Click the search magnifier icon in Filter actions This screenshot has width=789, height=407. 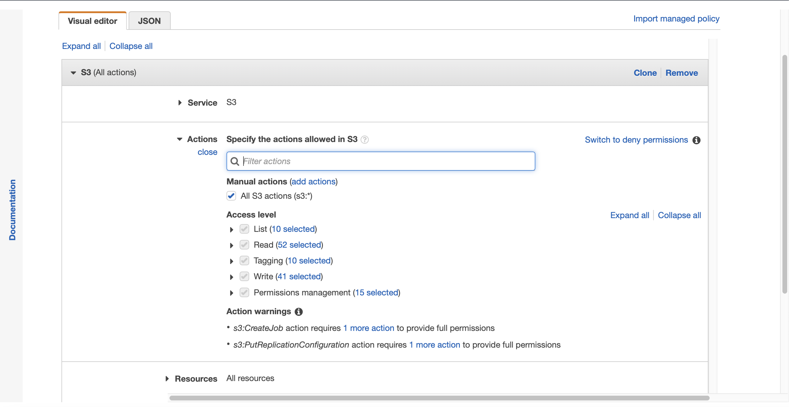[235, 161]
